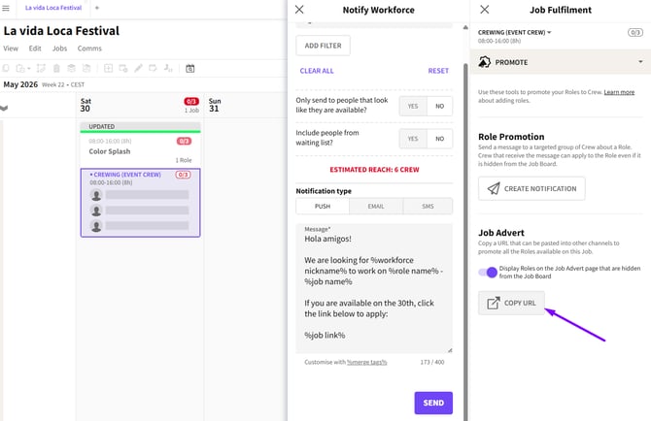
Task: Click the multi-page documents icon in toolbar
Action: [x=86, y=68]
